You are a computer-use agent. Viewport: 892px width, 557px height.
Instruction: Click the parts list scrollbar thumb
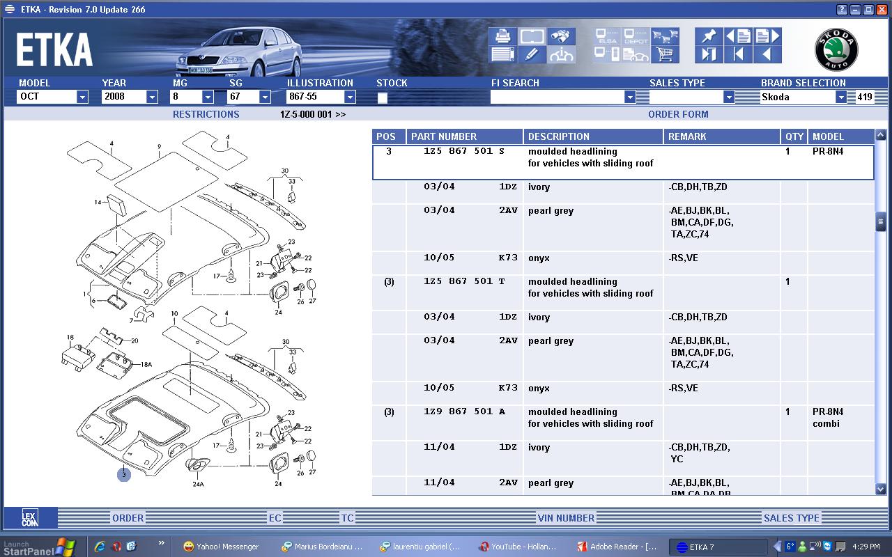[881, 221]
